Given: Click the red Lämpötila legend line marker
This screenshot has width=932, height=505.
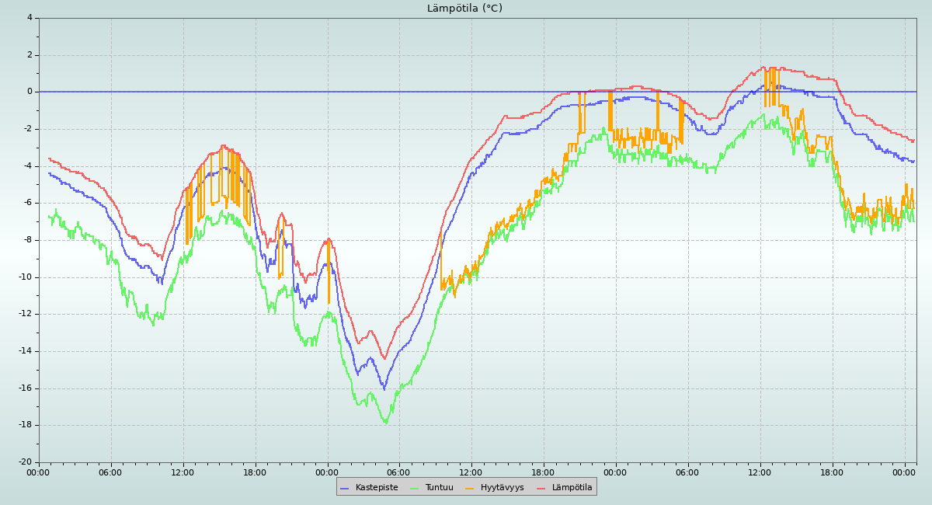Looking at the screenshot, I should tap(541, 488).
